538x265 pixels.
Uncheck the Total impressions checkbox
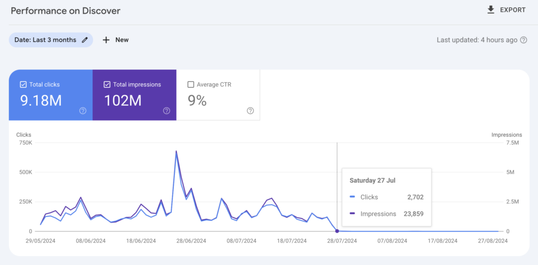pos(107,84)
